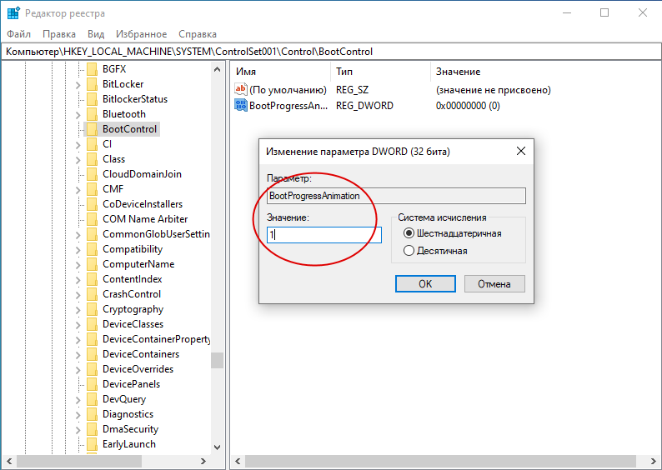Image resolution: width=662 pixels, height=470 pixels.
Task: Click the COM Name Arbiter folder icon
Action: pos(92,219)
